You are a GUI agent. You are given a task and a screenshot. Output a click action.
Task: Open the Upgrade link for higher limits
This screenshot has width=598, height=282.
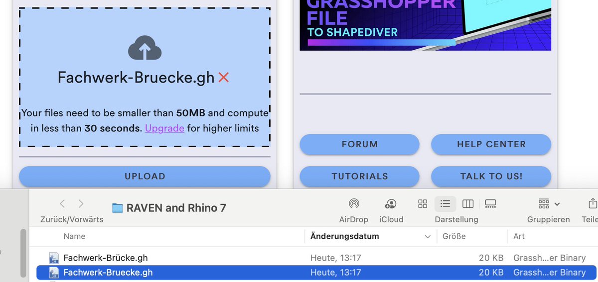tap(164, 128)
